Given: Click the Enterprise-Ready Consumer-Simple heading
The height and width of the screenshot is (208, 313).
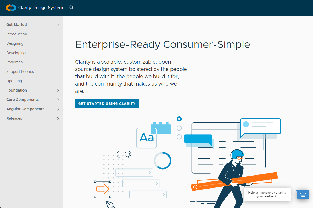Looking at the screenshot, I should 163,44.
